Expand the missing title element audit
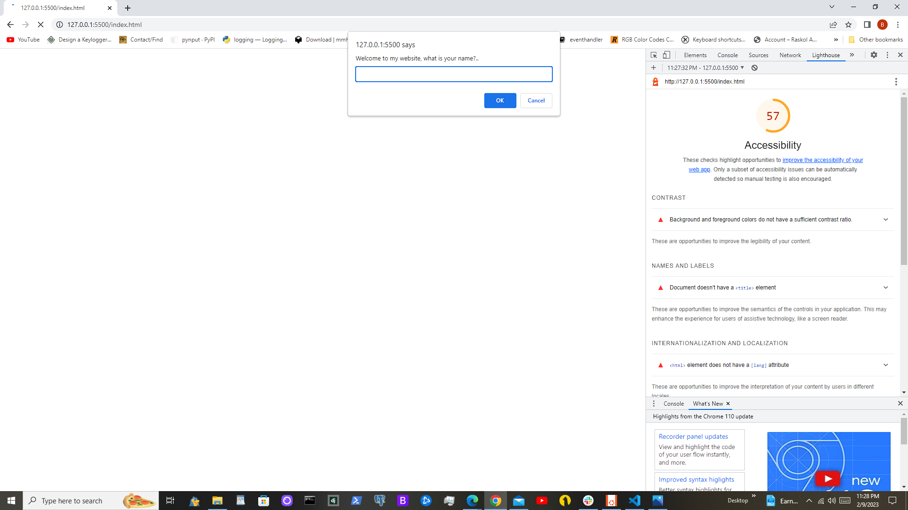The image size is (908, 510). pyautogui.click(x=885, y=288)
